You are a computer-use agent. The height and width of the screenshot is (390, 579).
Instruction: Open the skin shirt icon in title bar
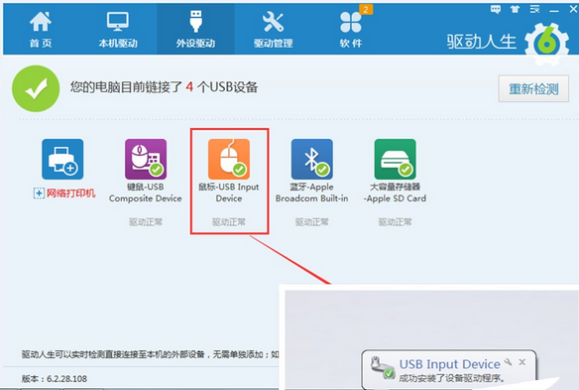point(515,10)
